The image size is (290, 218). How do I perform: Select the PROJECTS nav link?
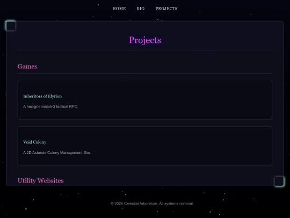tap(166, 9)
